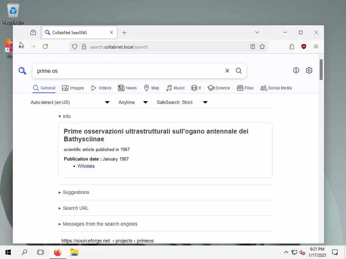Image resolution: width=346 pixels, height=259 pixels.
Task: Click the network tray icon
Action: (x=294, y=252)
